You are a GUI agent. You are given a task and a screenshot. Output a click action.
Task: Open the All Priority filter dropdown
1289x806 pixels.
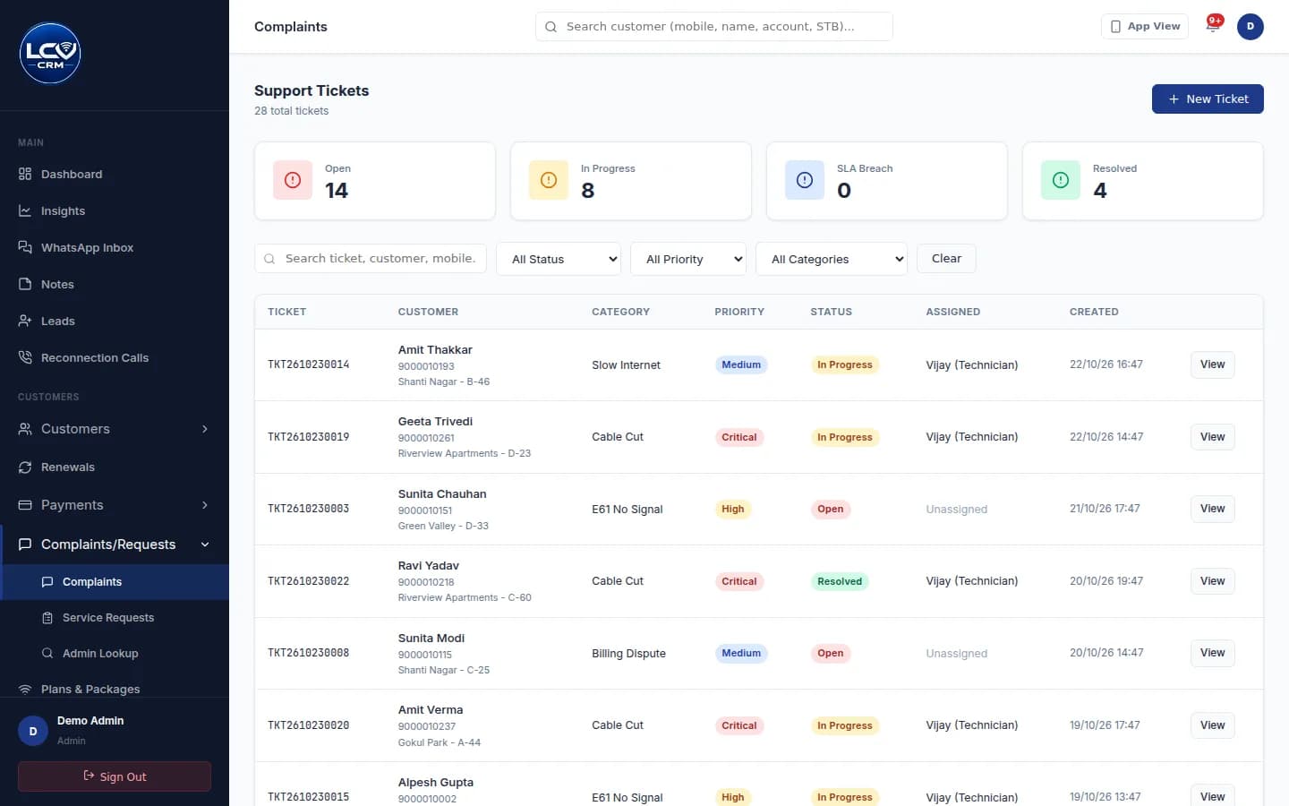[688, 259]
